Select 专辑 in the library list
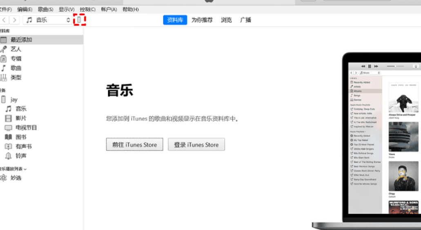 point(16,58)
